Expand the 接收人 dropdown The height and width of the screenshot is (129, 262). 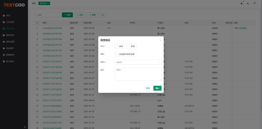click(x=138, y=62)
